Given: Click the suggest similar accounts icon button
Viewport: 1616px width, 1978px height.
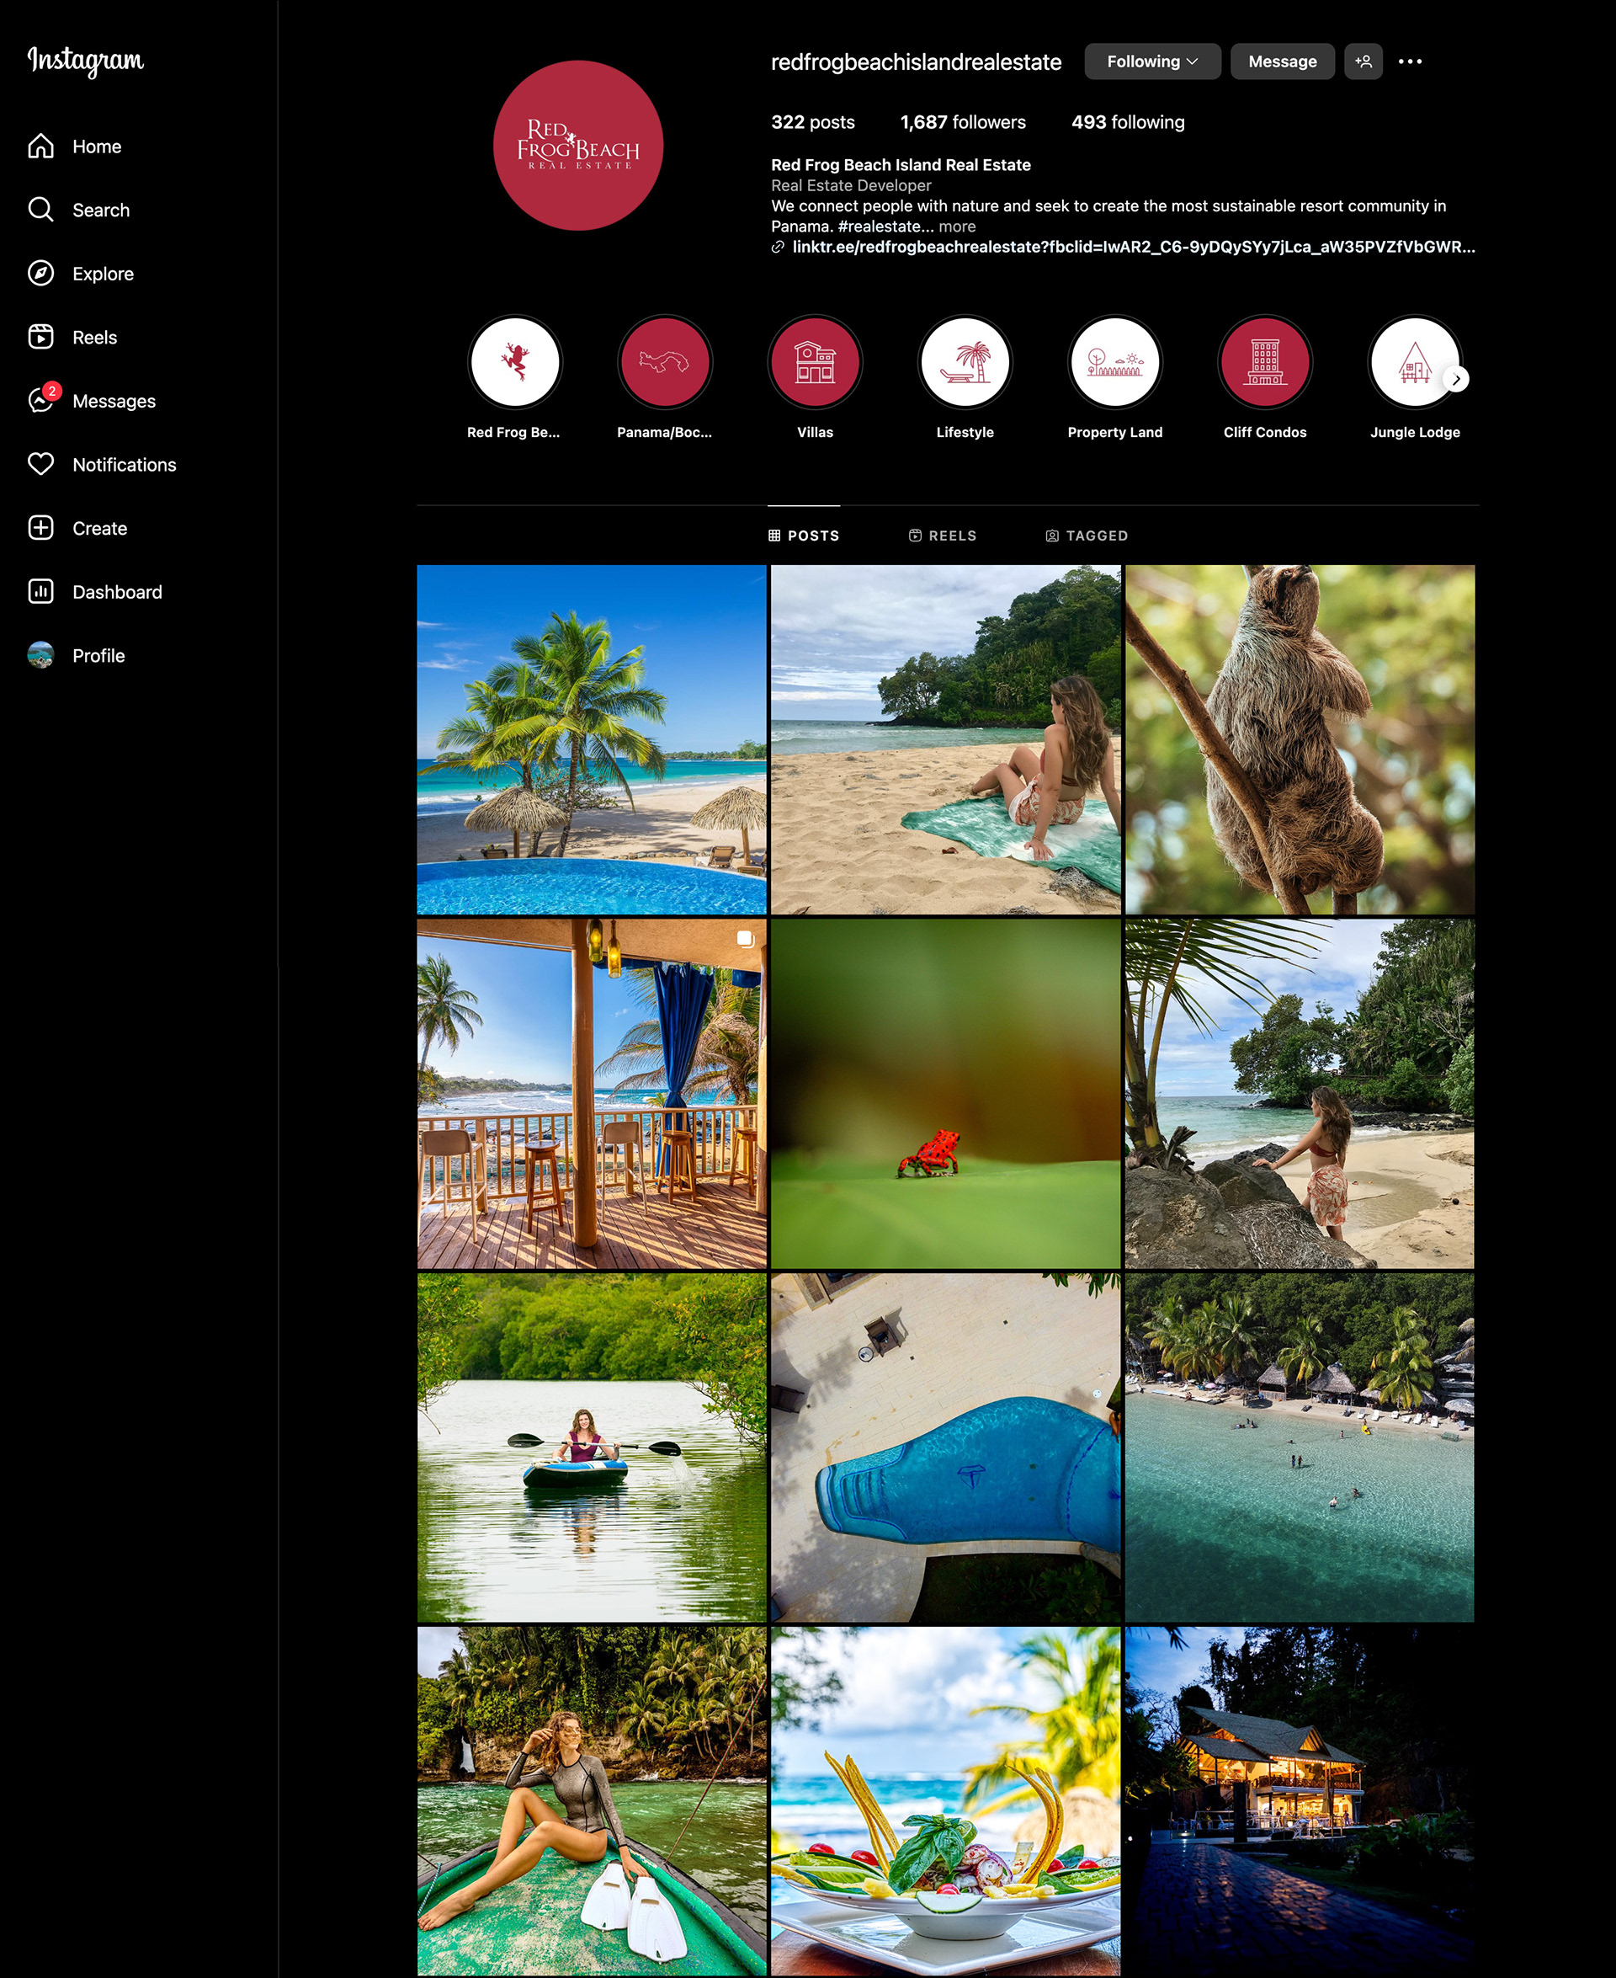Looking at the screenshot, I should tap(1363, 61).
